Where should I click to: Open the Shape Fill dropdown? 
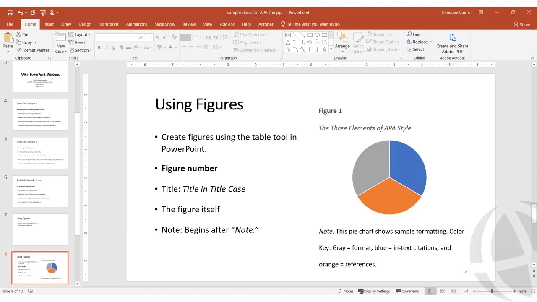(x=380, y=34)
